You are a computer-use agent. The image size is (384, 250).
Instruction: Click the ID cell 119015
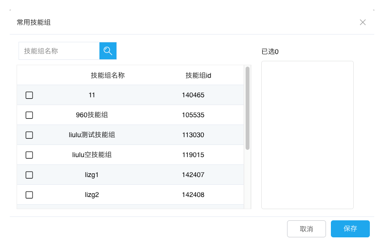[193, 155]
